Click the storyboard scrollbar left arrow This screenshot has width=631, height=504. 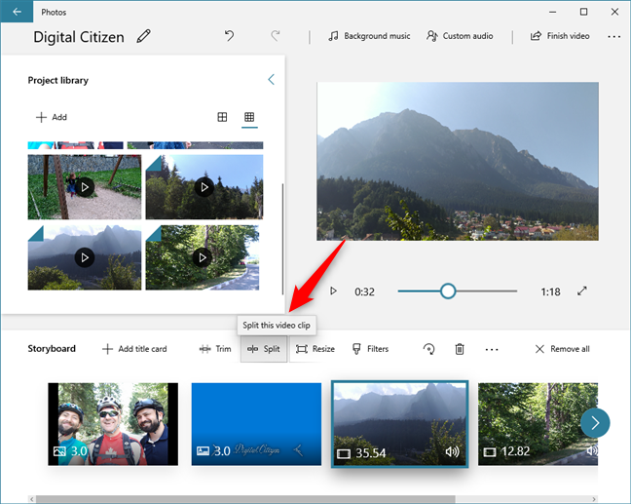click(x=32, y=499)
